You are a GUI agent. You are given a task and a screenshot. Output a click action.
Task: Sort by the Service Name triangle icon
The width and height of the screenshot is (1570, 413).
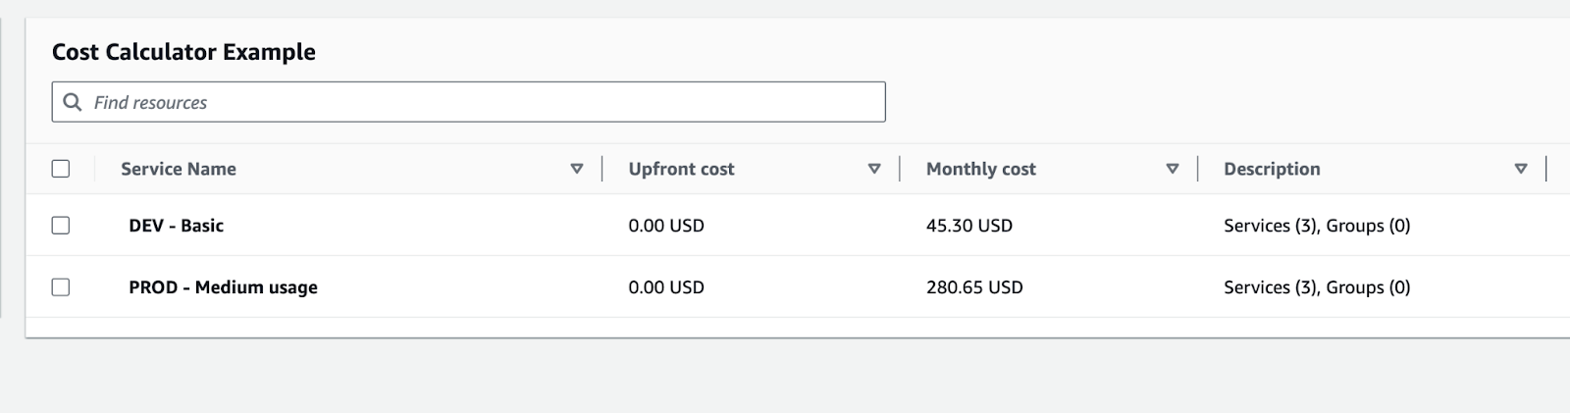pyautogui.click(x=577, y=169)
